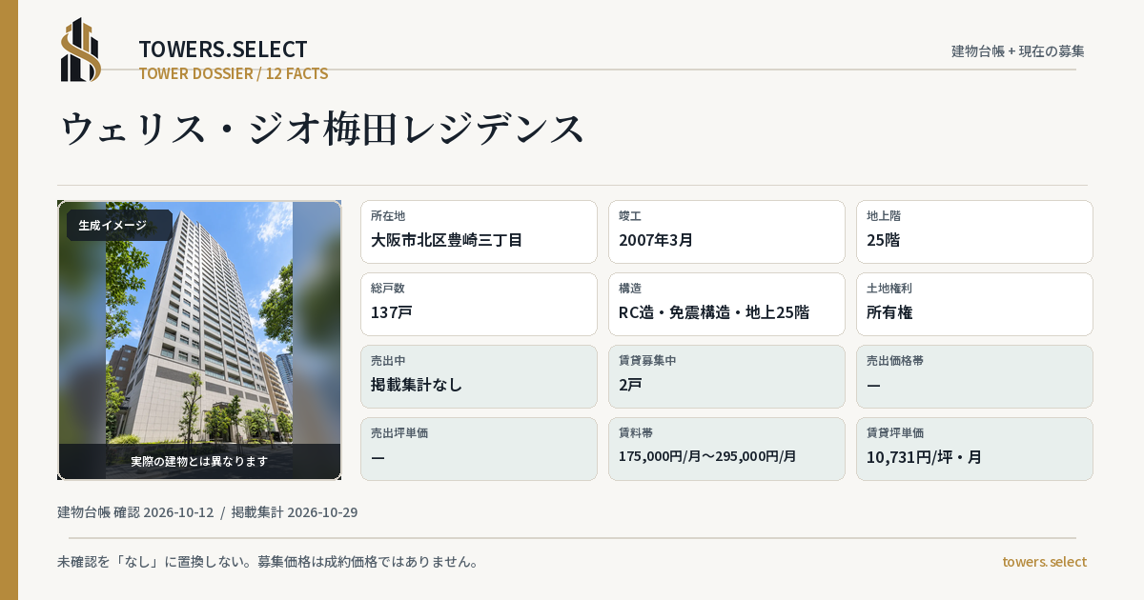Select the 土地権利 card showing 所有権
Image resolution: width=1144 pixels, height=600 pixels.
click(x=974, y=304)
